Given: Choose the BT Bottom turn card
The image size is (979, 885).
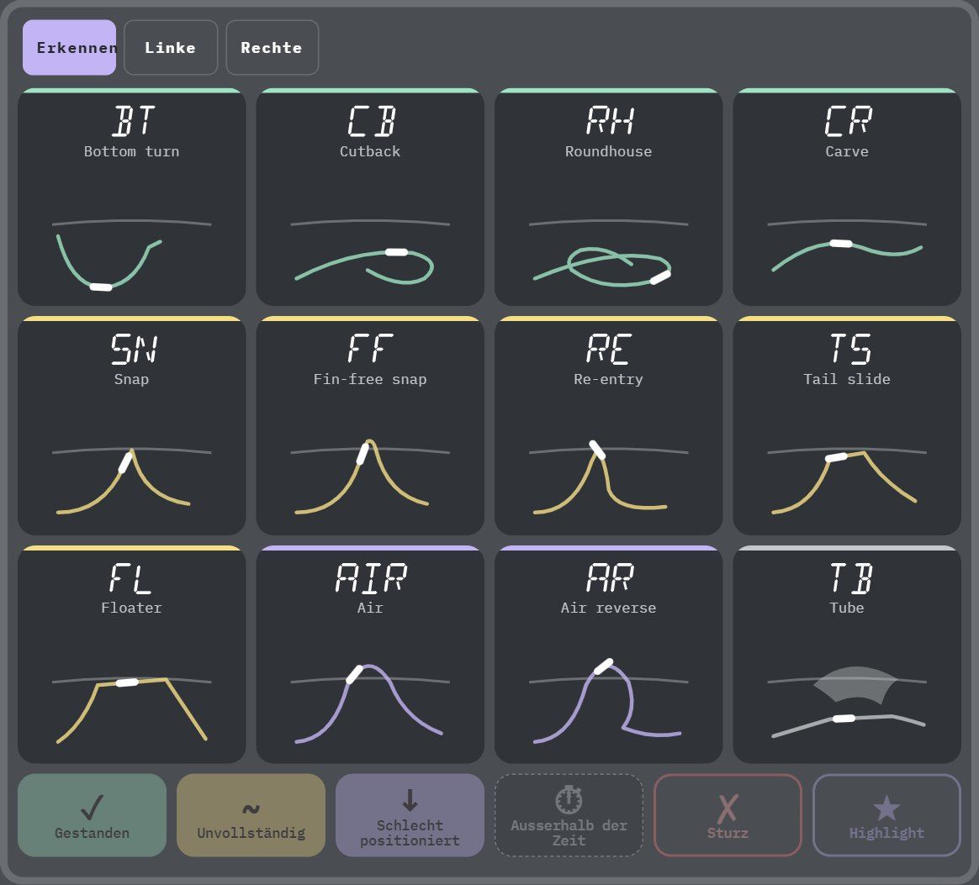Looking at the screenshot, I should tap(132, 198).
